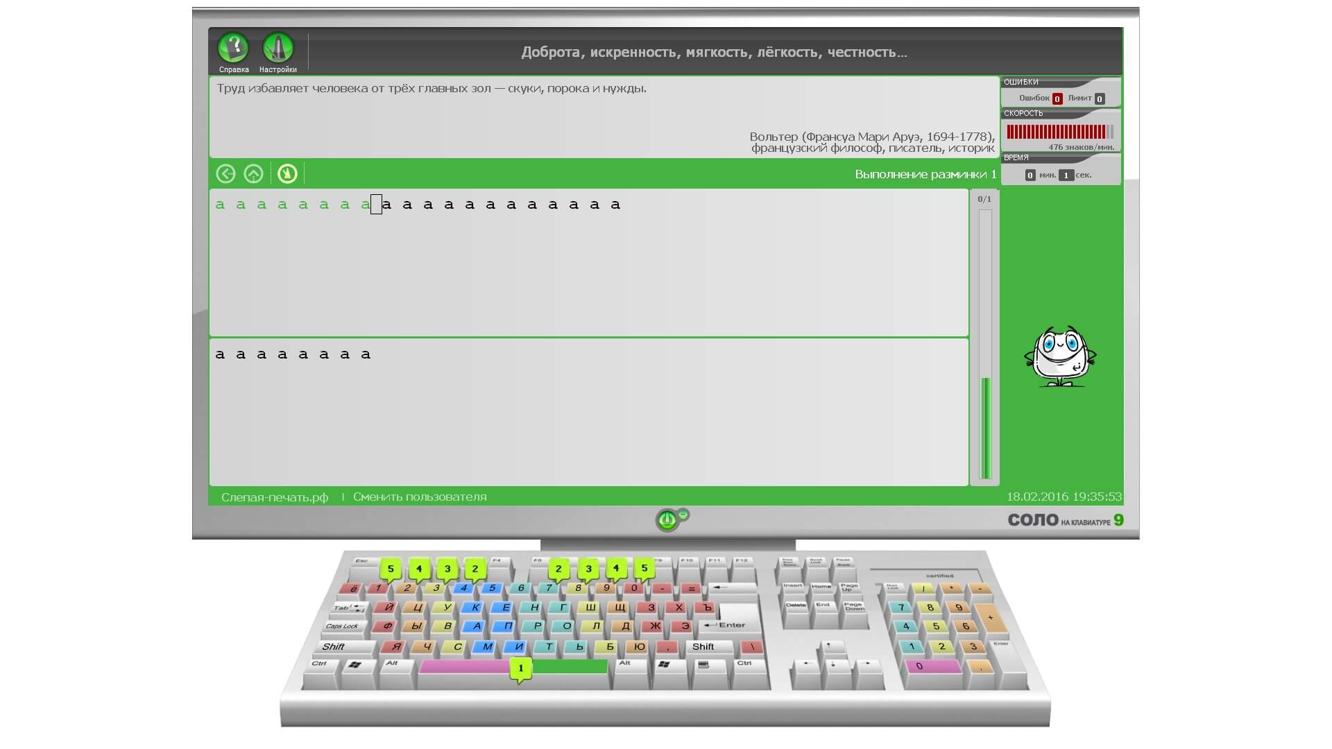The image size is (1332, 749).
Task: Click the left Shift key
Action: (x=344, y=646)
